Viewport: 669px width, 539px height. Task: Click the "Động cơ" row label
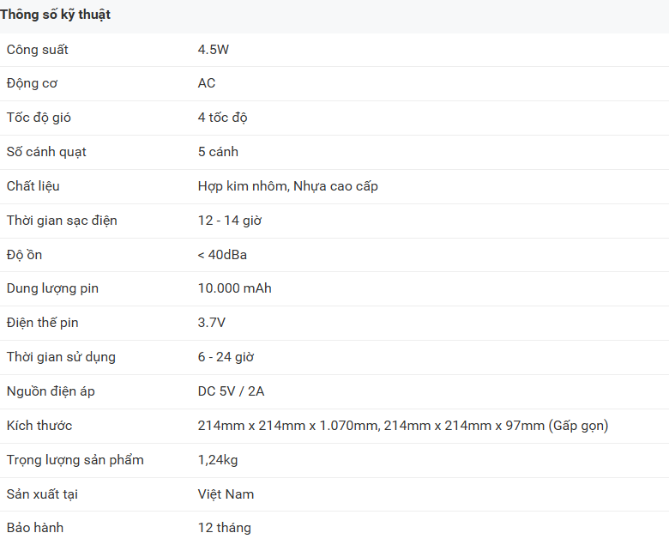pyautogui.click(x=33, y=83)
